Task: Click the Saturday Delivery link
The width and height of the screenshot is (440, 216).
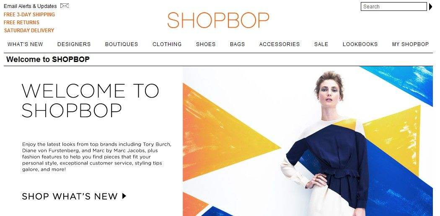Action: pyautogui.click(x=29, y=31)
